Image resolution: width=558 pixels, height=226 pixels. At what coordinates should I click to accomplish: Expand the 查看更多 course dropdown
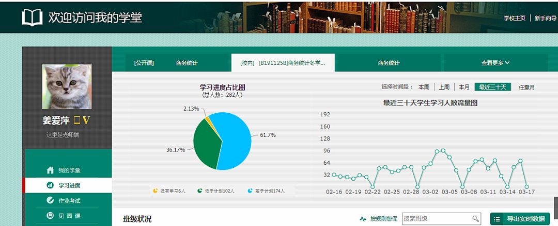click(495, 63)
